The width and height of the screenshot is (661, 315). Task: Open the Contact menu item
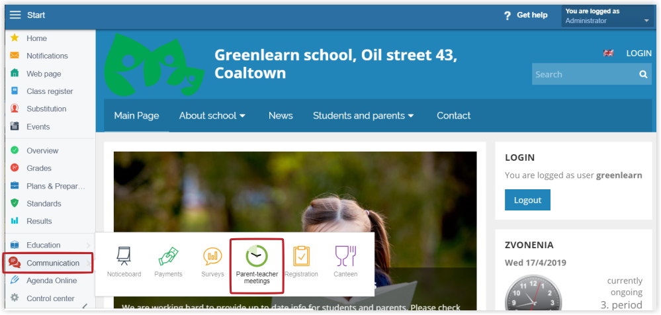[x=454, y=116]
